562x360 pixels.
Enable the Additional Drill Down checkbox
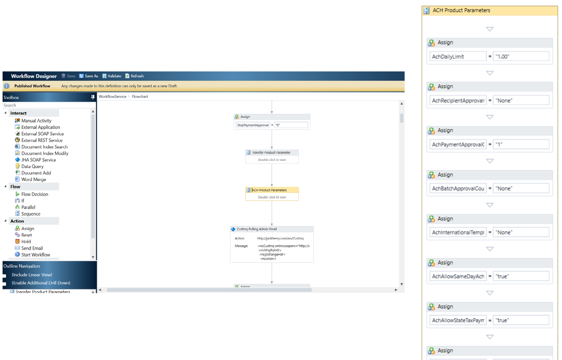[4, 284]
